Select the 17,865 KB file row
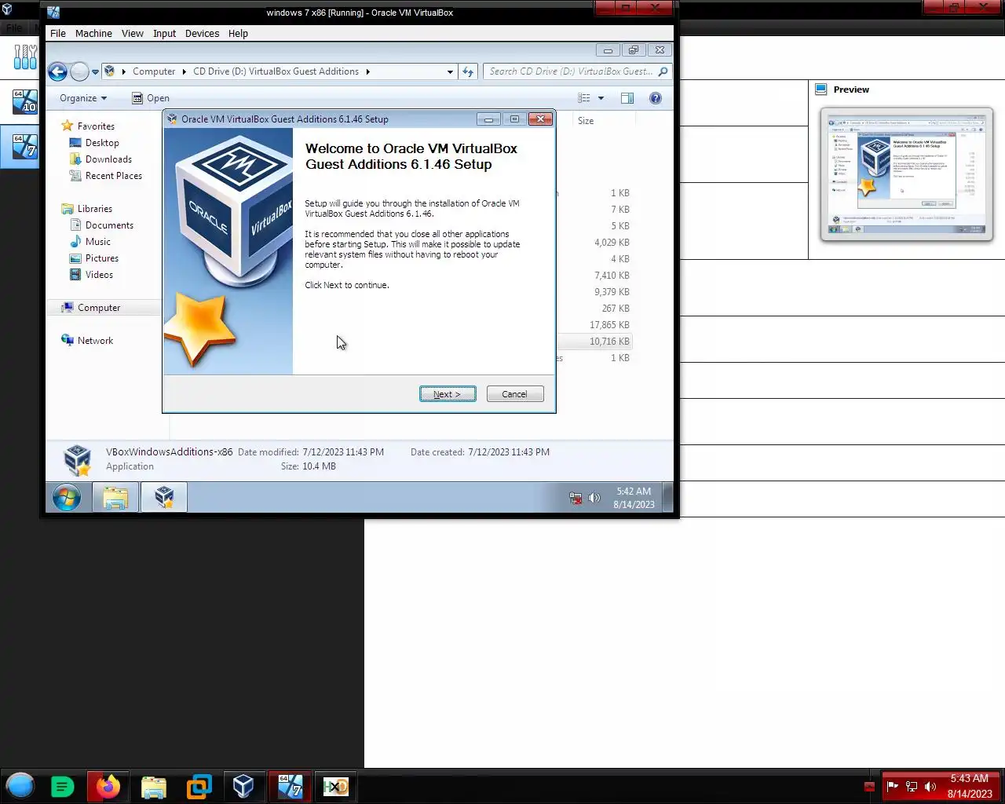 (594, 325)
